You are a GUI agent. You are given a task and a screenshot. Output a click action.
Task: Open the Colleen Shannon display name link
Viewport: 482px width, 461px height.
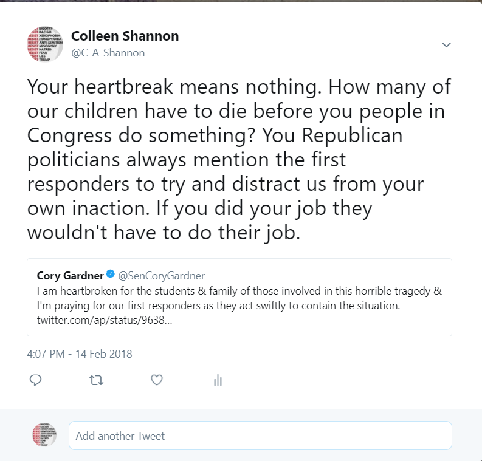[125, 36]
